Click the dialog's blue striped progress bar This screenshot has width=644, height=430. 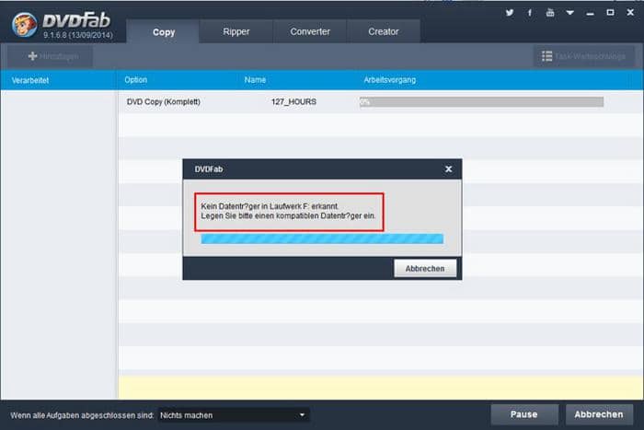322,238
